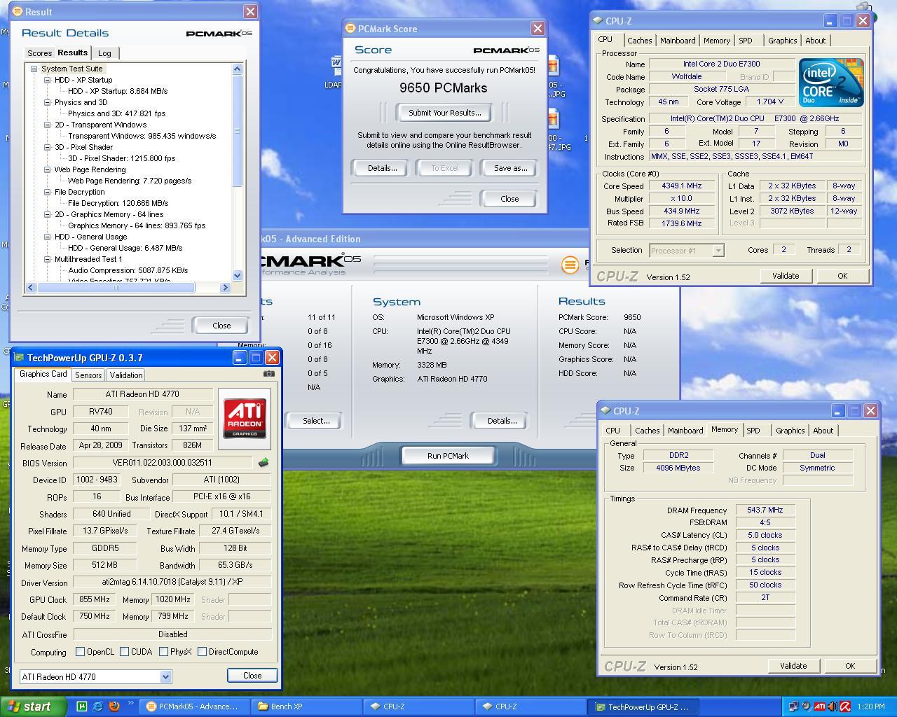897x717 pixels.
Task: Click the DRAM Frequency value field
Action: [x=765, y=510]
